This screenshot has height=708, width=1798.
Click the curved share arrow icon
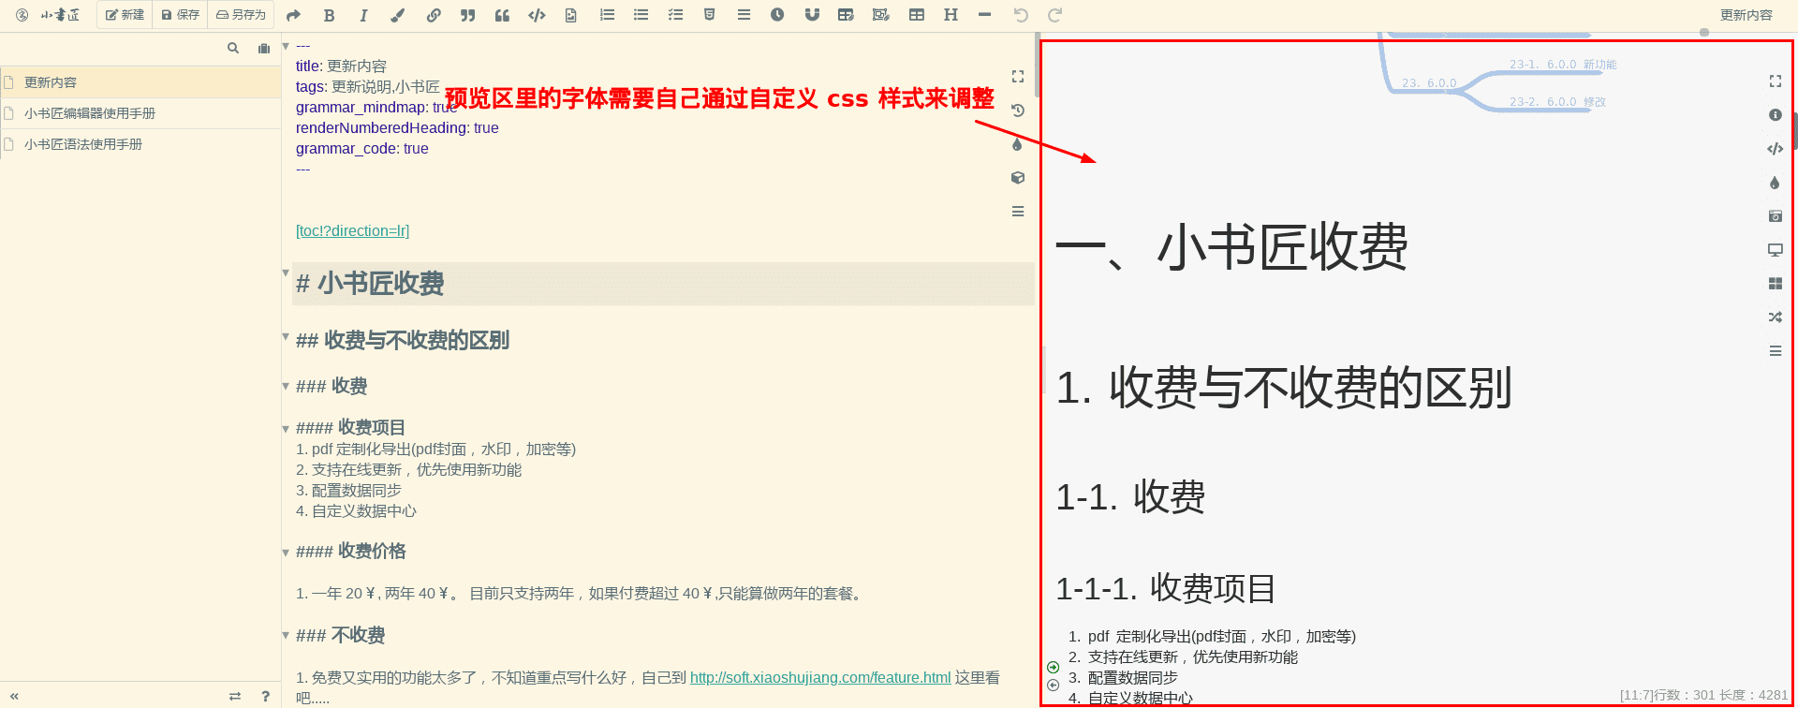coord(293,15)
